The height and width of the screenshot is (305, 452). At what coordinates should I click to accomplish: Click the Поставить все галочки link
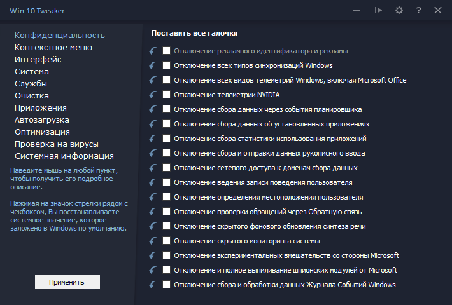click(198, 33)
